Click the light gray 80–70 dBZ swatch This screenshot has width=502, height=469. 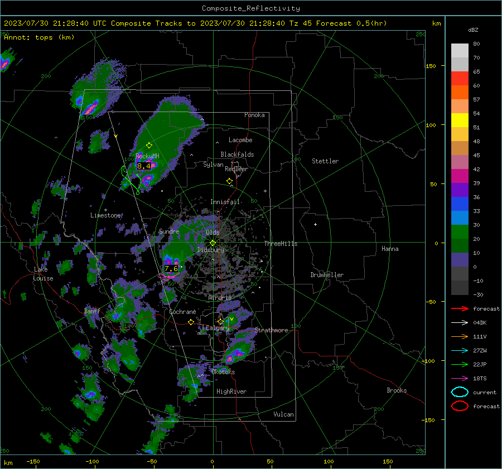[x=460, y=51]
